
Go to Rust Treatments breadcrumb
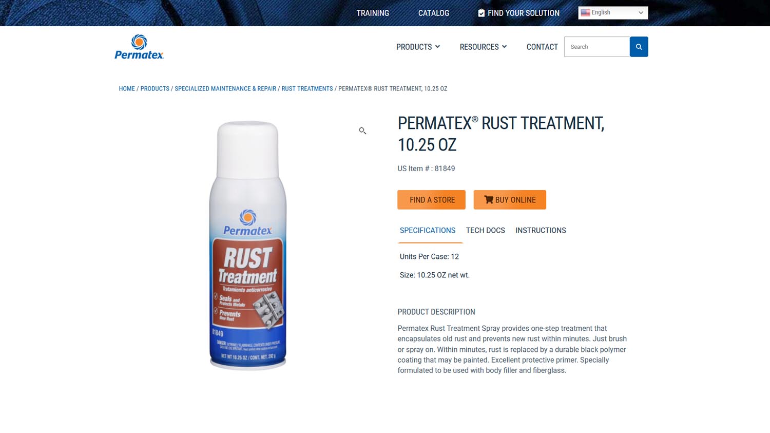(307, 89)
